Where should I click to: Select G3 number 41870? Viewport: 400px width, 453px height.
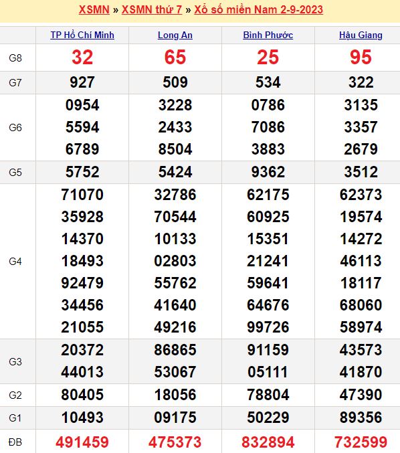[x=361, y=372]
